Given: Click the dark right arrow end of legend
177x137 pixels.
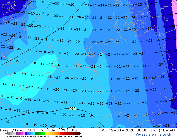Looking at the screenshot, I should (x=80, y=133).
